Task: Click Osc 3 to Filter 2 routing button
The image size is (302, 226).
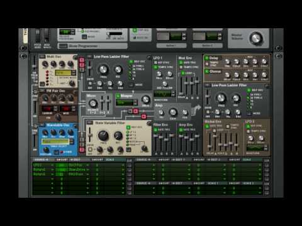Action: coord(82,150)
